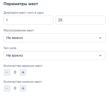109x96 pixels.
Task: Click the chevron arrow in Расположение мест
Action: (100, 38)
